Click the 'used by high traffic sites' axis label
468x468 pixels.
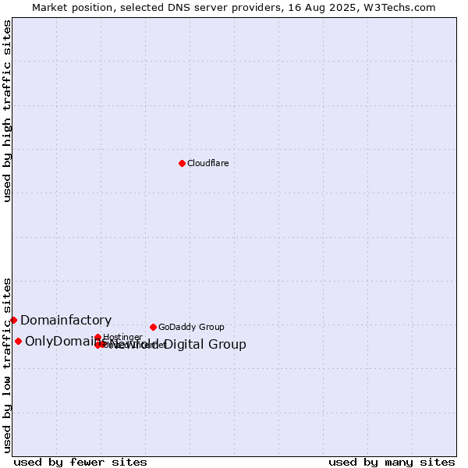click(6, 111)
